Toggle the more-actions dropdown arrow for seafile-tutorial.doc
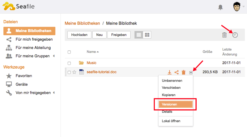Viewport: 247px width, 137px height. click(191, 72)
